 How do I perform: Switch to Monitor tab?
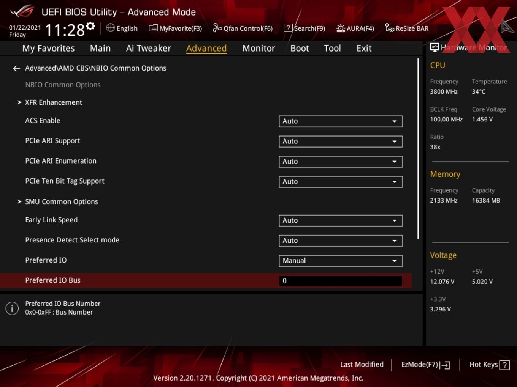(258, 48)
